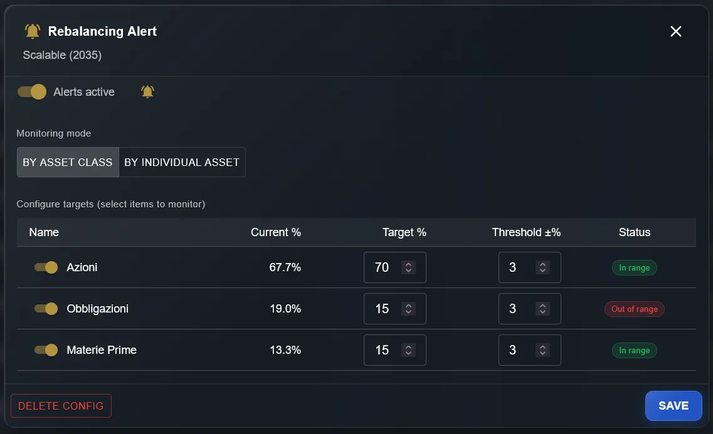Increase the Target % for Azioni with its stepper
The height and width of the screenshot is (434, 713).
(x=408, y=264)
